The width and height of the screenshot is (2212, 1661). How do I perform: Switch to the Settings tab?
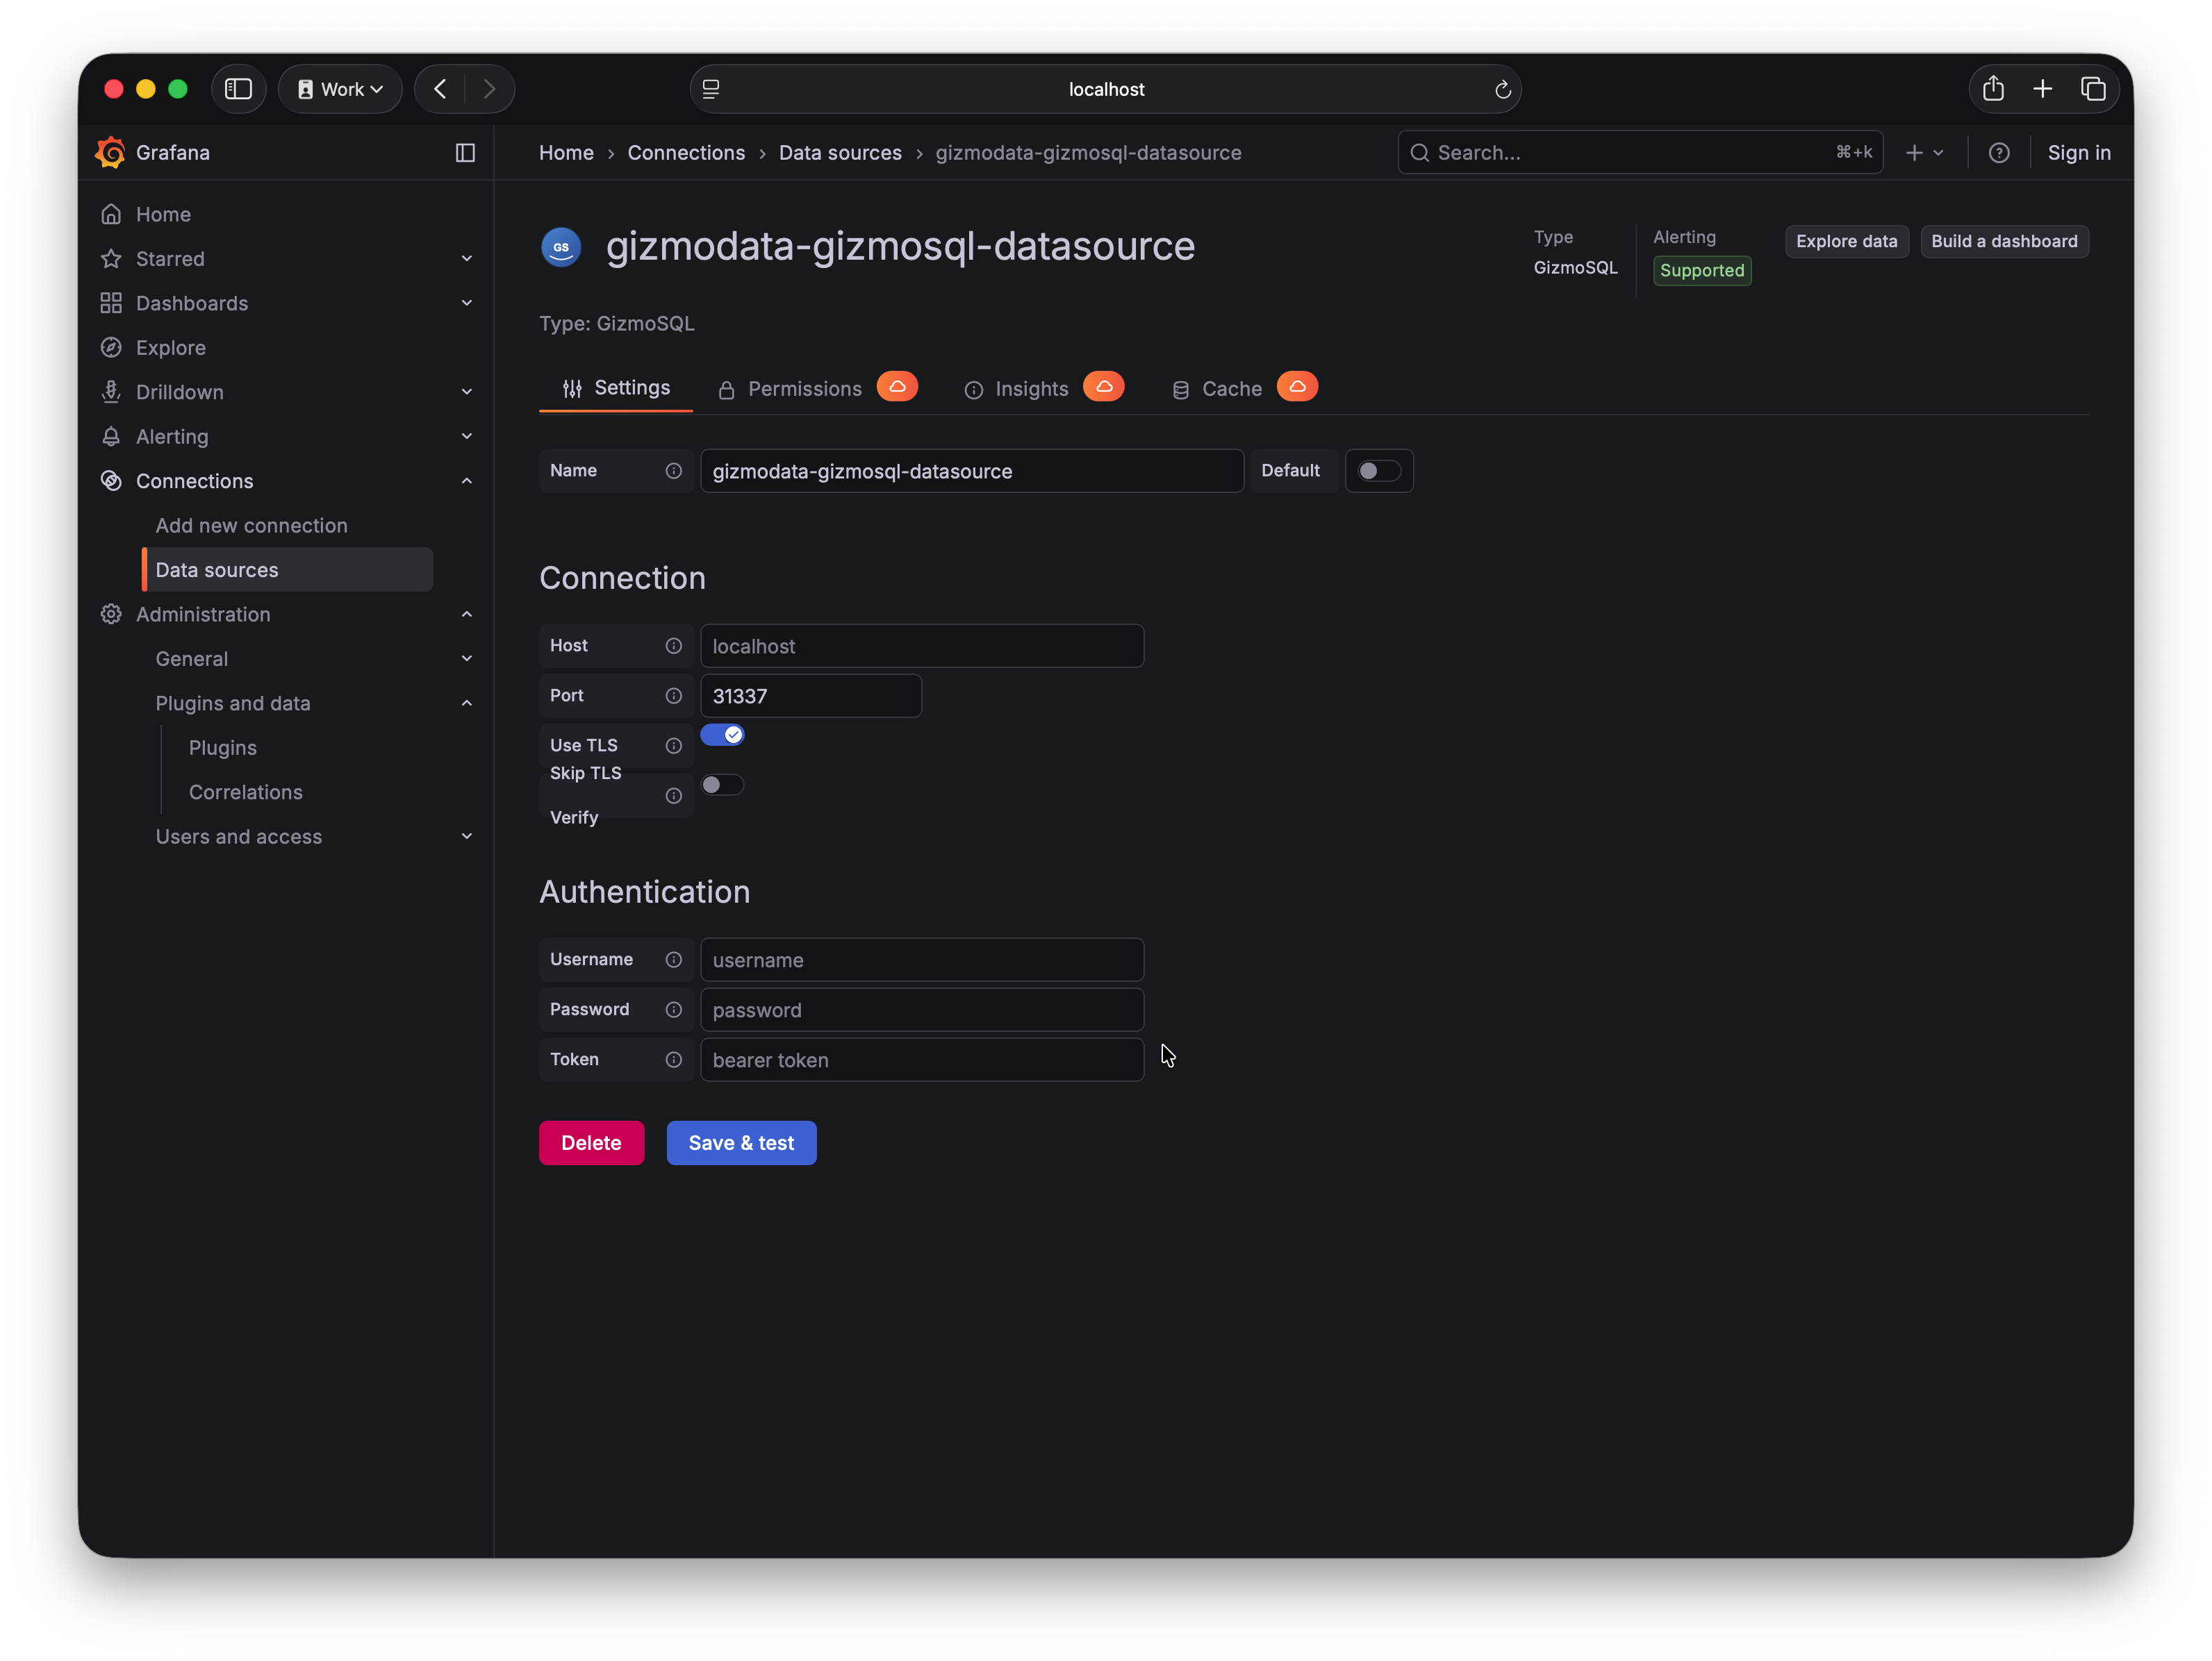pyautogui.click(x=616, y=387)
